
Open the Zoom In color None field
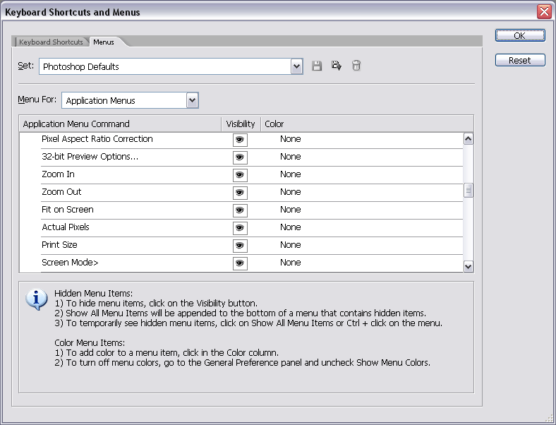(x=290, y=174)
